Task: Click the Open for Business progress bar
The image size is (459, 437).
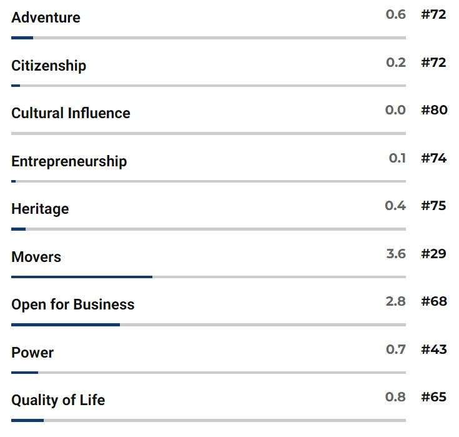Action: coord(208,325)
